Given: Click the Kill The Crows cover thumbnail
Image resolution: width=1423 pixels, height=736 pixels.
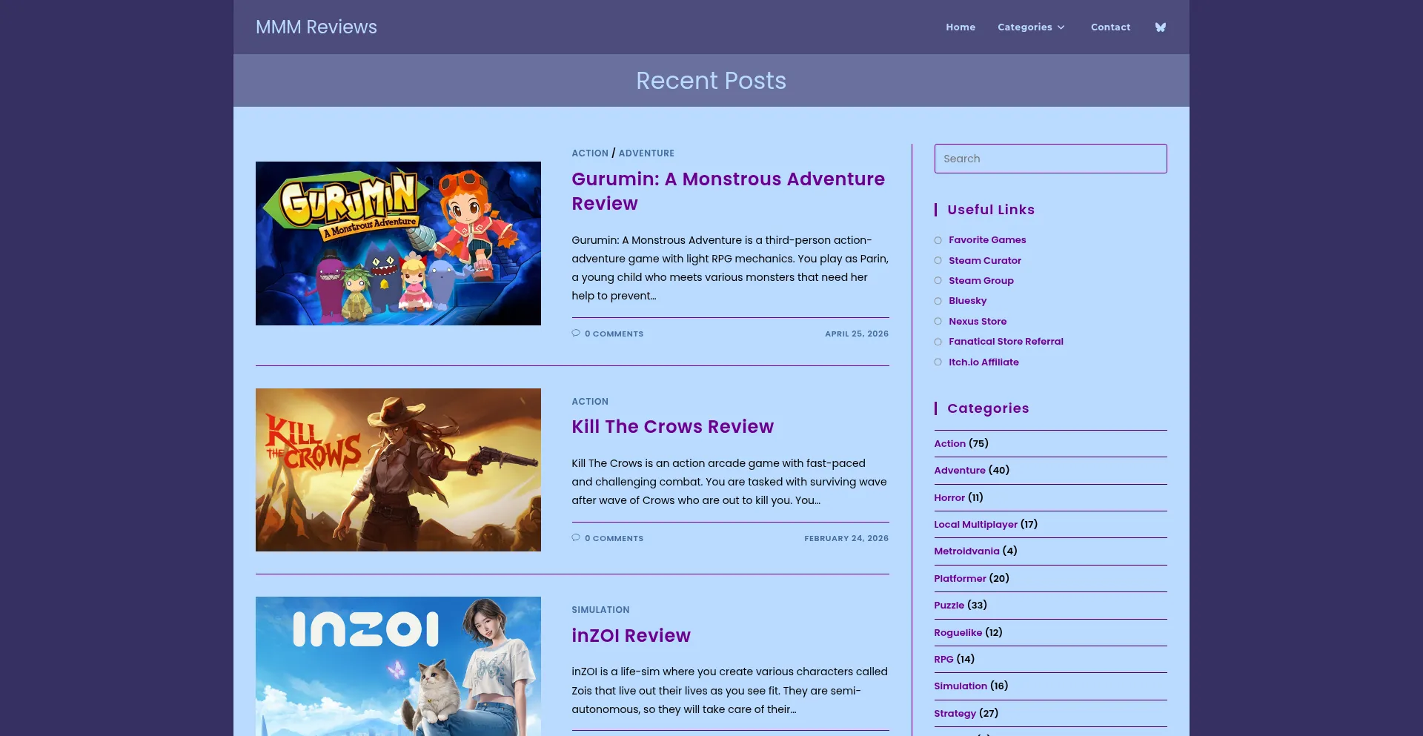Looking at the screenshot, I should 398,470.
